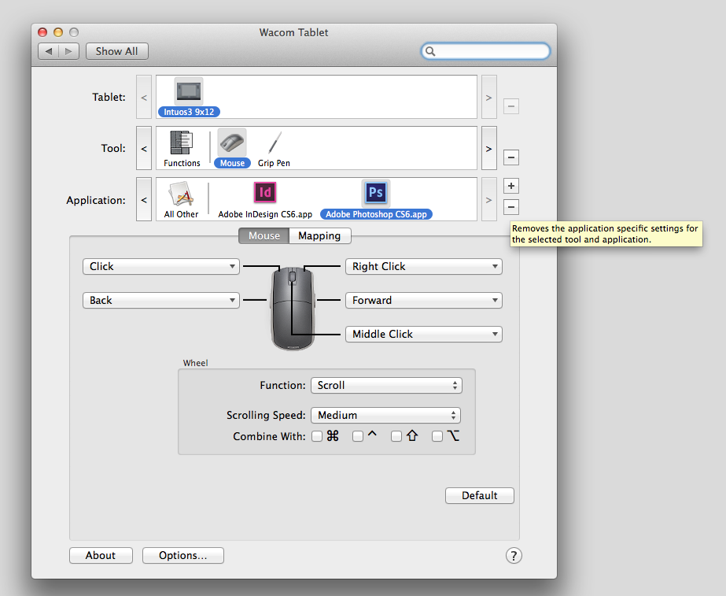
Task: Open the Options… button
Action: pos(182,556)
